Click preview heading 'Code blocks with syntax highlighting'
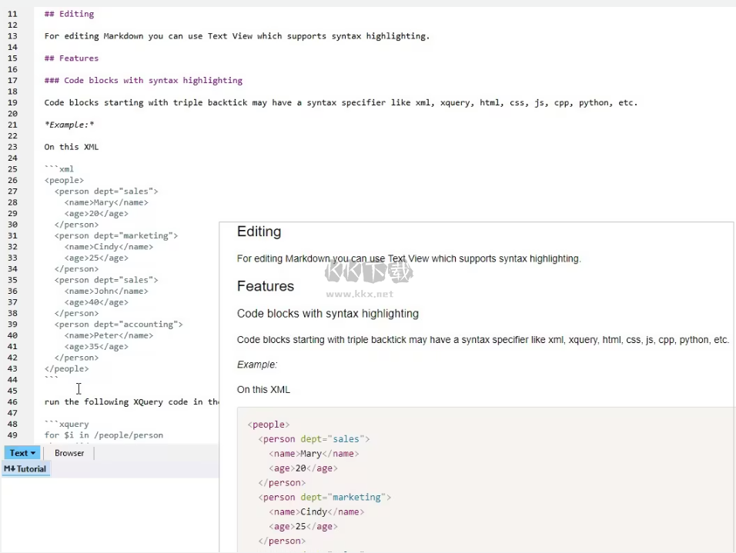 328,314
